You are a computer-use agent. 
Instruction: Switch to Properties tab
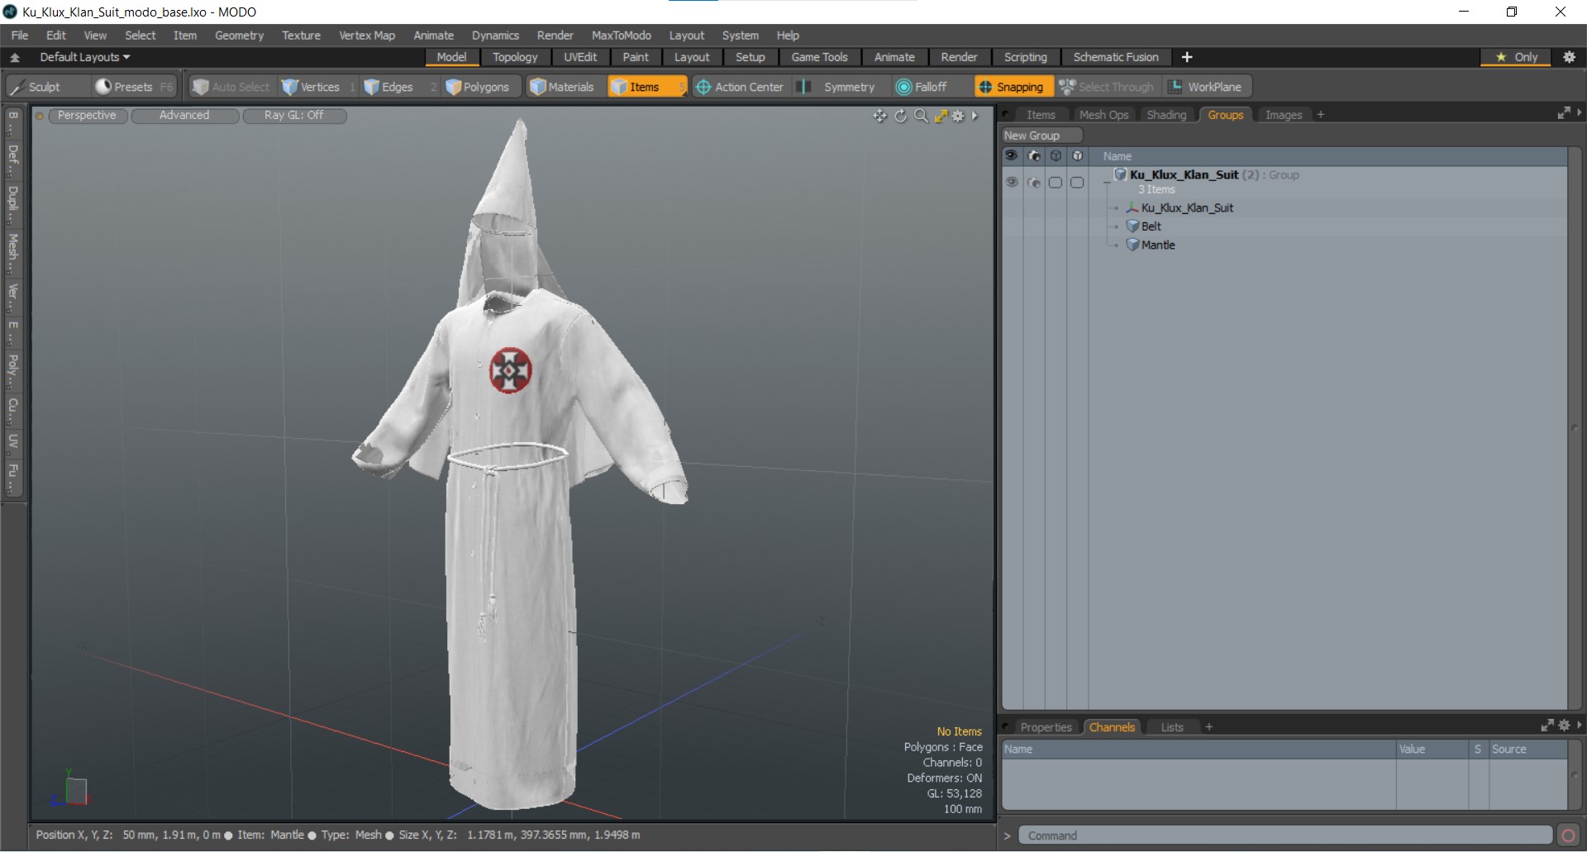click(x=1046, y=727)
